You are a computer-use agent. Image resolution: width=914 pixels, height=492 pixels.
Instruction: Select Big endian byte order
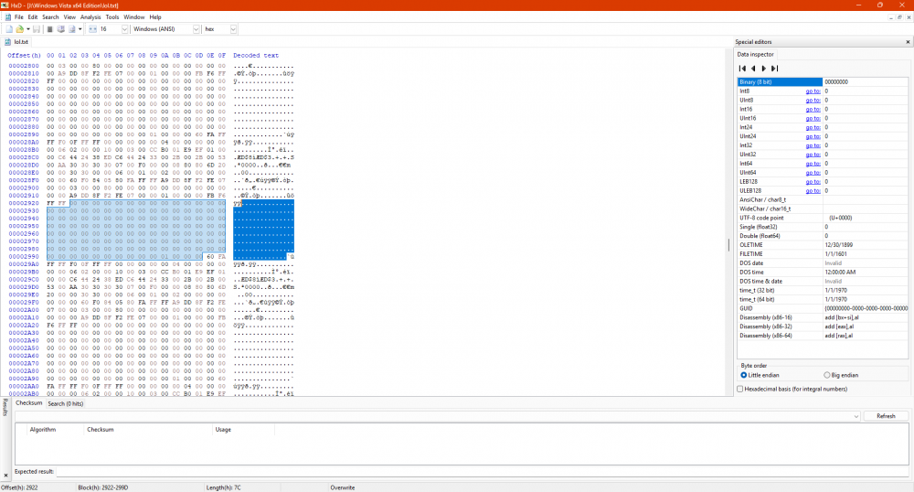[x=827, y=375]
